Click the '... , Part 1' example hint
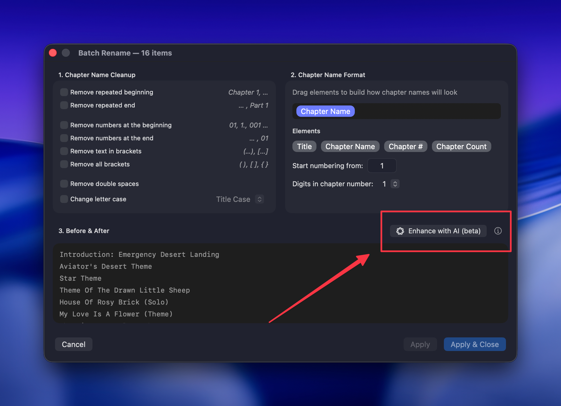561x406 pixels. [x=253, y=105]
